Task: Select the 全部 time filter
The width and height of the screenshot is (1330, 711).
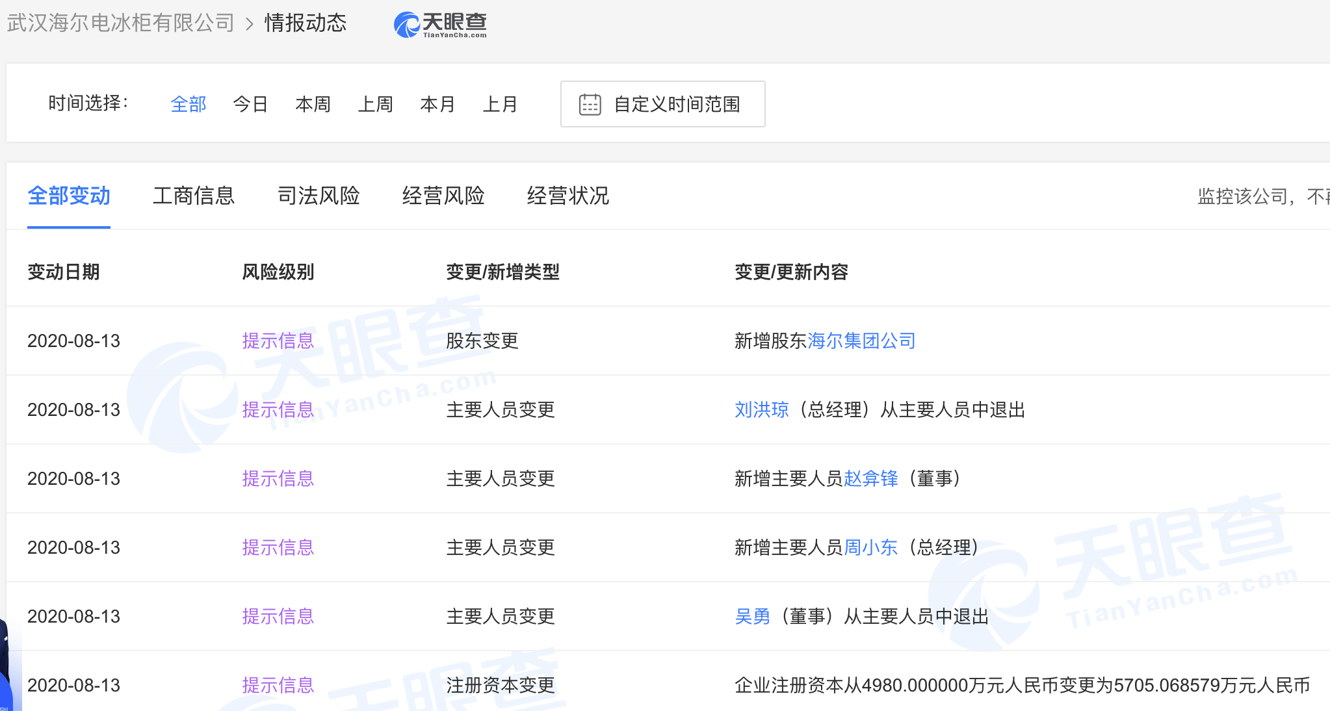Action: [x=188, y=104]
